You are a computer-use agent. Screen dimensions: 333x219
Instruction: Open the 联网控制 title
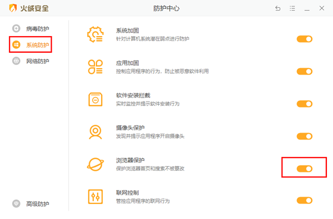pos(128,193)
